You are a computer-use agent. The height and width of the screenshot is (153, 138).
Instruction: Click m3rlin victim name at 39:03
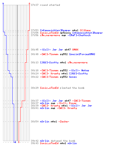point(72,143)
